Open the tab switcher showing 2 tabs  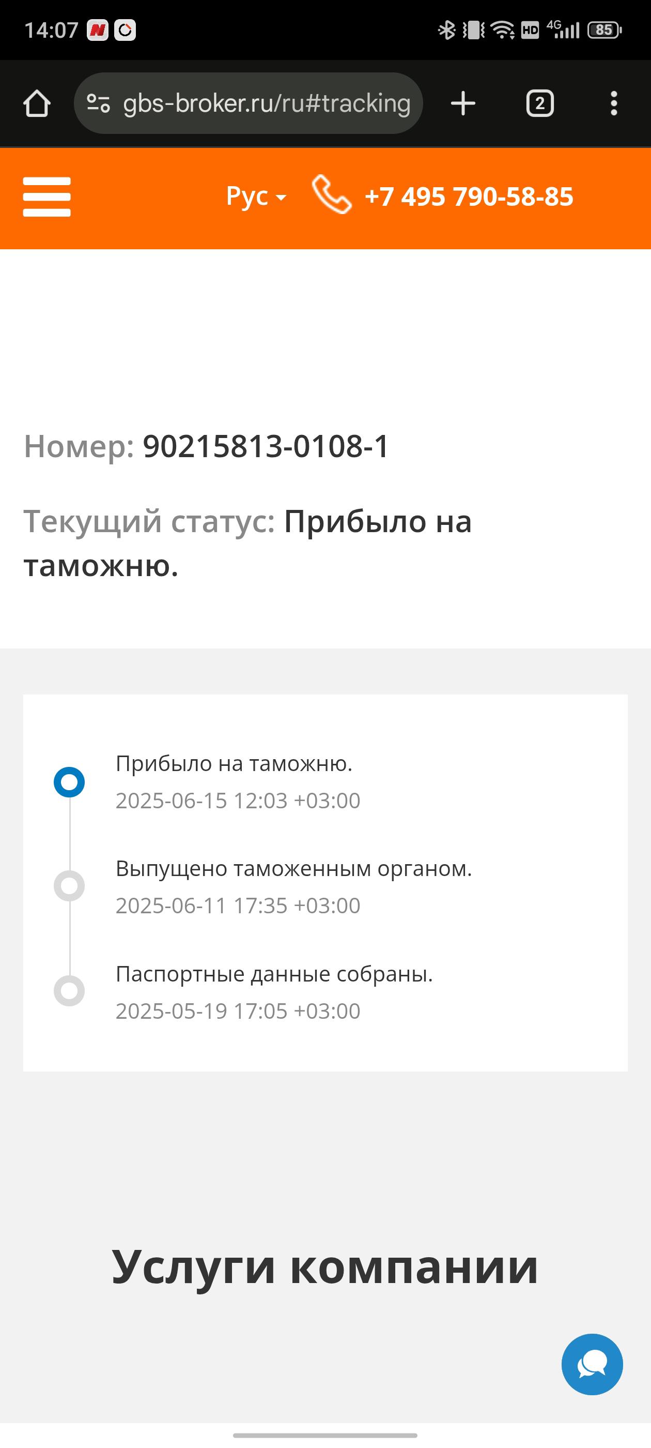pyautogui.click(x=540, y=103)
